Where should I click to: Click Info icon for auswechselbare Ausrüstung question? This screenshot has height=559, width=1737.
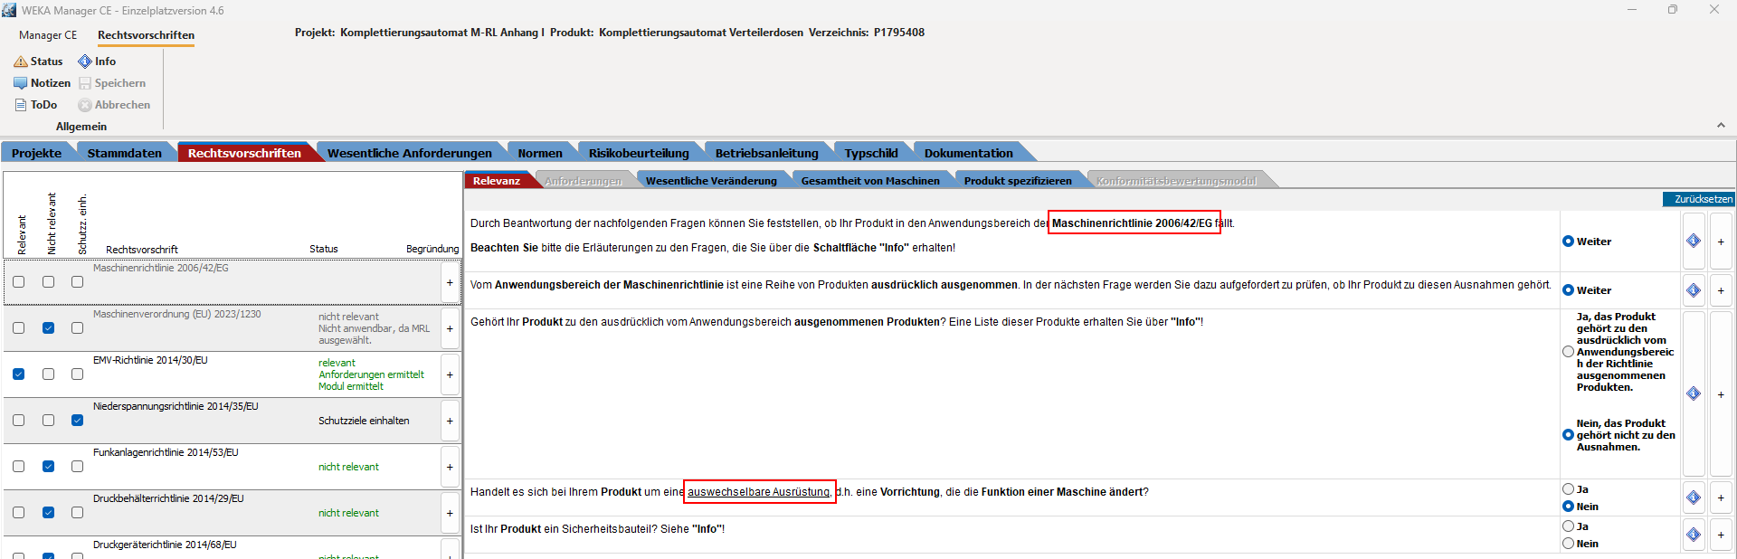(1693, 497)
